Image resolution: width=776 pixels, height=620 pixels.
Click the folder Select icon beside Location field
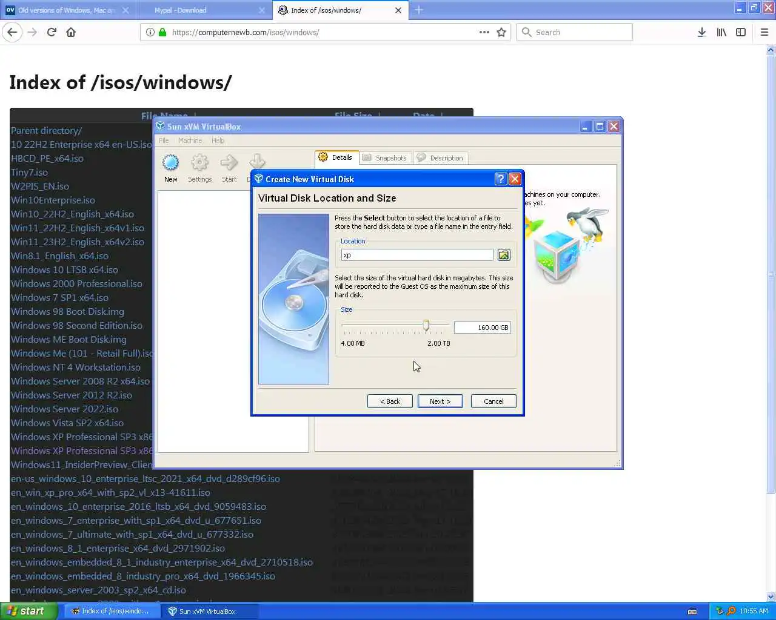pyautogui.click(x=504, y=255)
